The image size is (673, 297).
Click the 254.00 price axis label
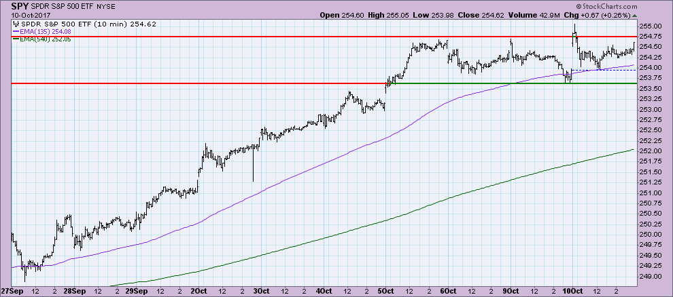652,68
